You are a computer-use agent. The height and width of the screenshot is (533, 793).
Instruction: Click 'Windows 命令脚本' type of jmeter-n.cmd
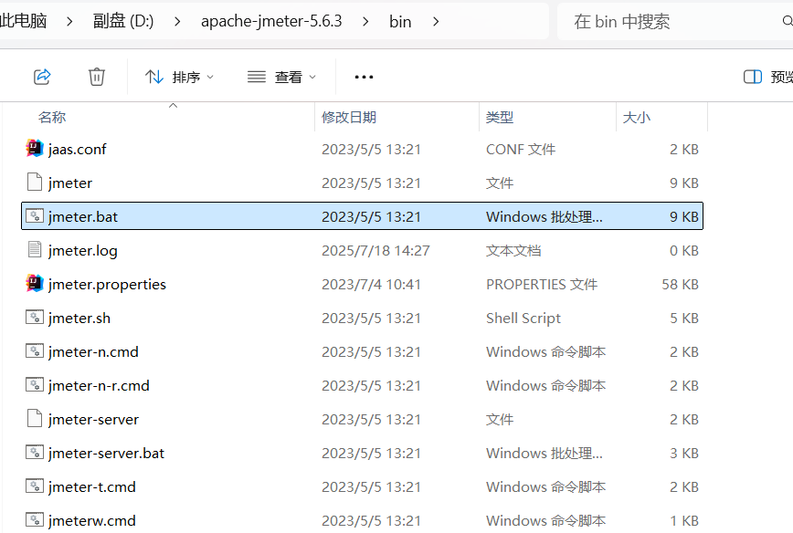pyautogui.click(x=545, y=352)
